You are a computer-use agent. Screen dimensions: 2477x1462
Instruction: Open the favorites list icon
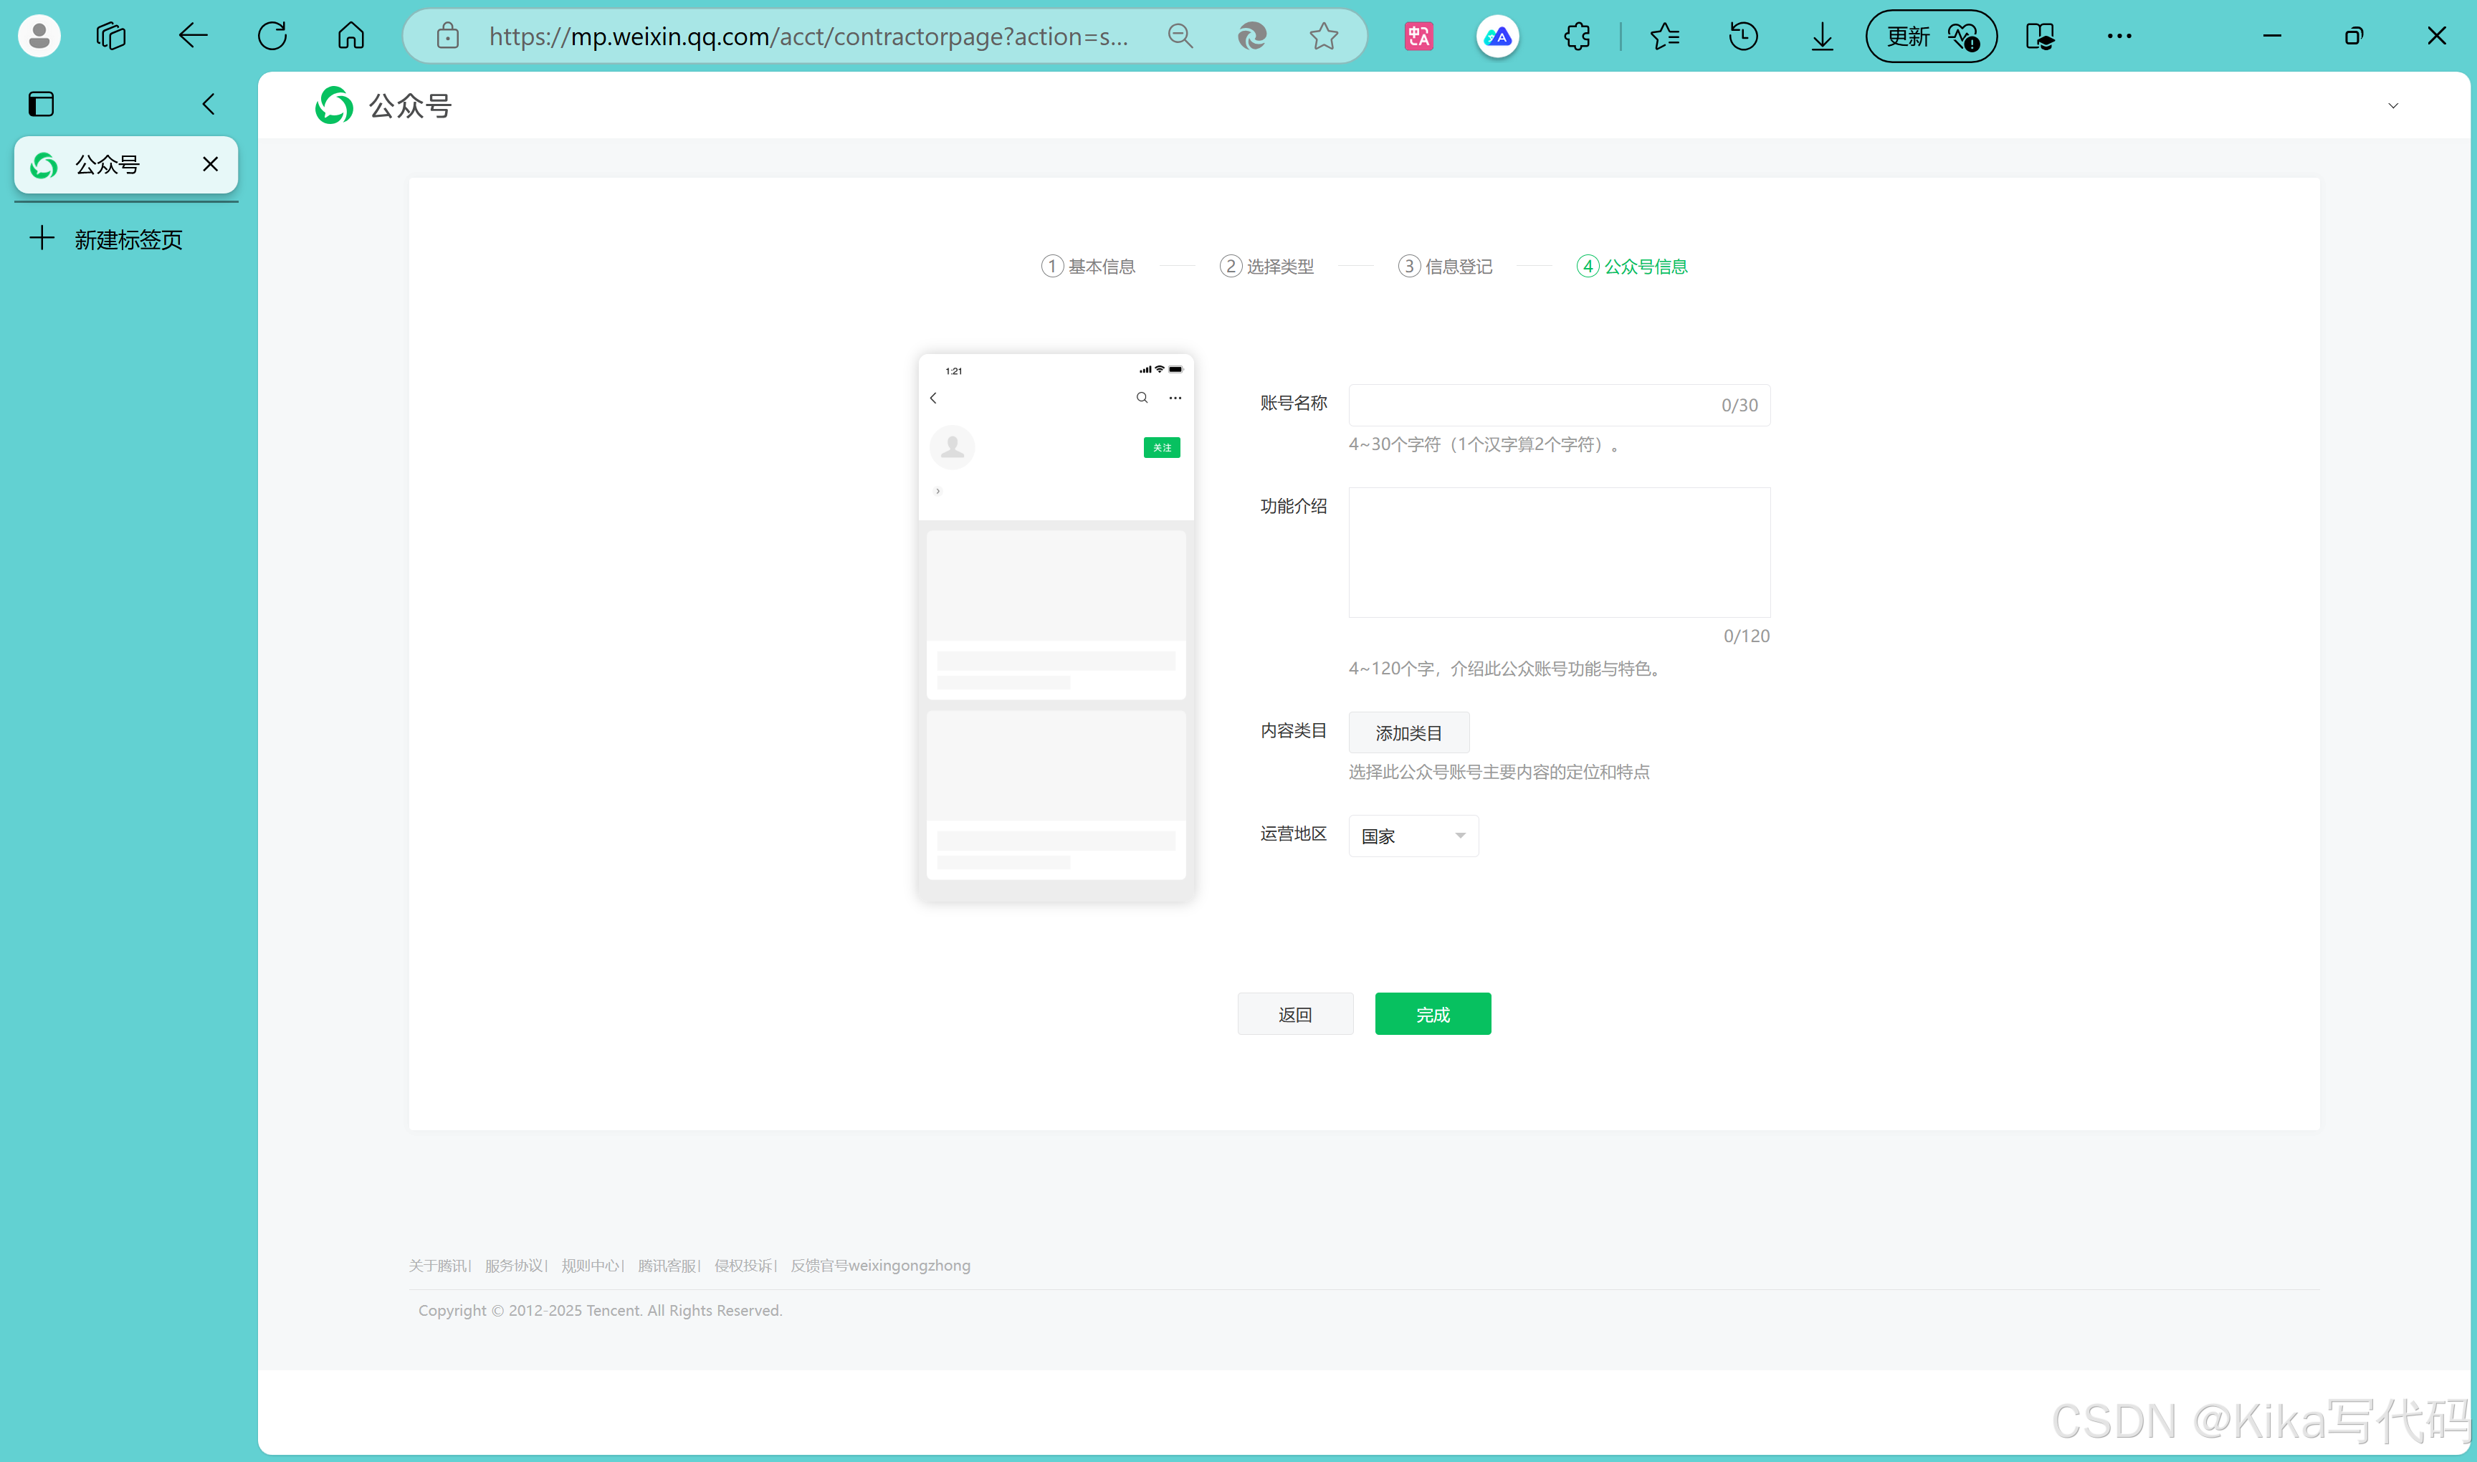(x=1664, y=37)
